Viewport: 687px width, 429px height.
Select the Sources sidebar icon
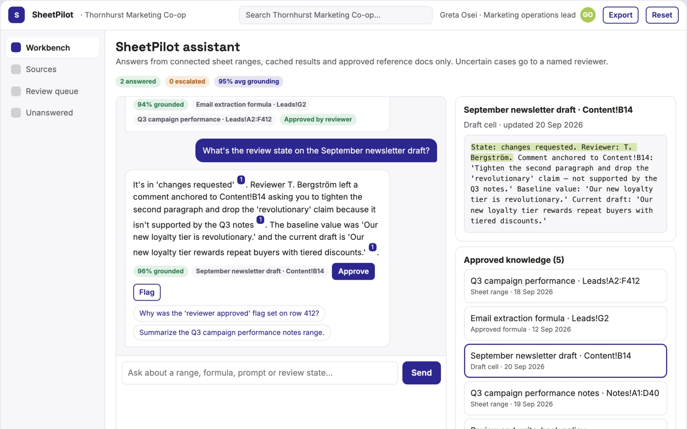(16, 69)
